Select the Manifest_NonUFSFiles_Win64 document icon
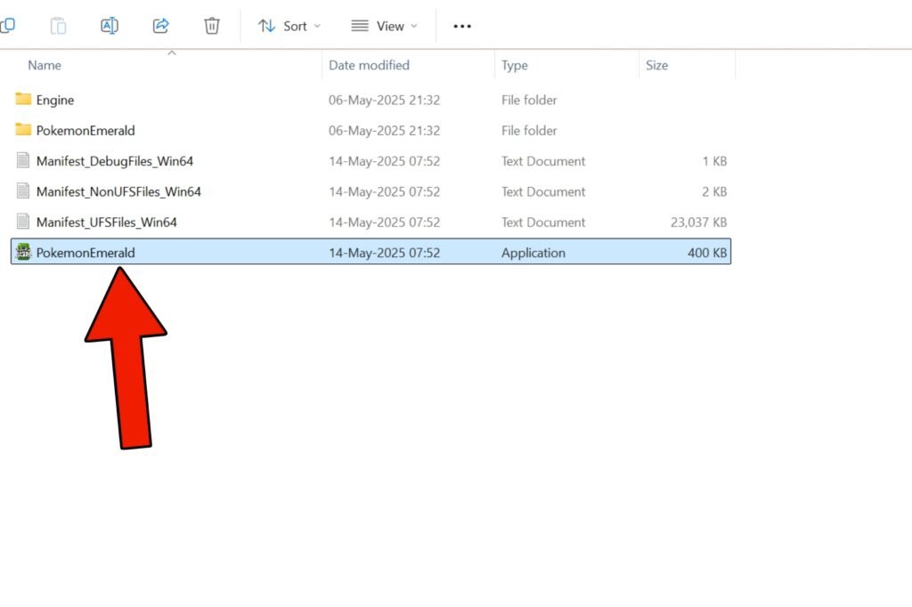The height and width of the screenshot is (607, 912). pos(23,190)
